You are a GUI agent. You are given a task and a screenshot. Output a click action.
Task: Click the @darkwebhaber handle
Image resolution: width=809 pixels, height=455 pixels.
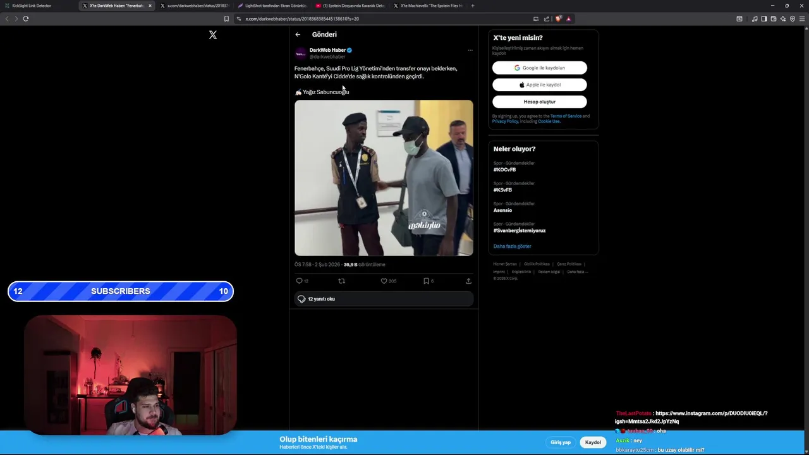click(x=327, y=57)
